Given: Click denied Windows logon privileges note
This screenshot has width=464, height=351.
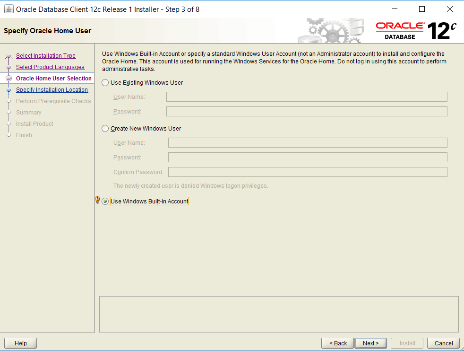Looking at the screenshot, I should pyautogui.click(x=190, y=186).
